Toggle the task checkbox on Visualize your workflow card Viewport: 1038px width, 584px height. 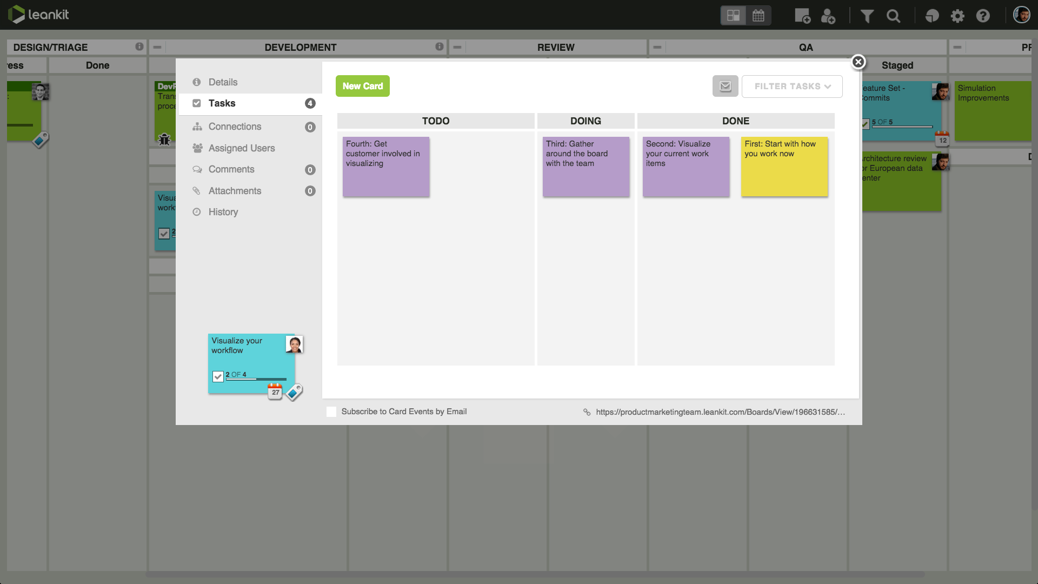(x=218, y=376)
